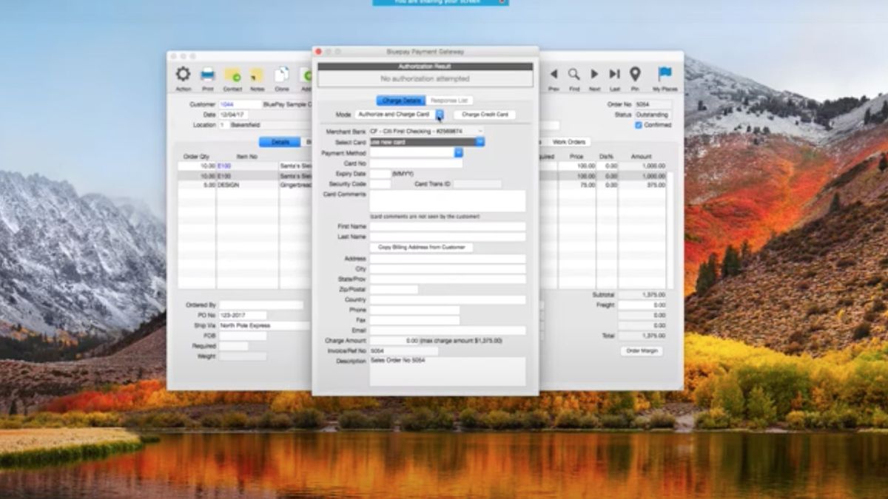Select the My Places flag icon

[663, 74]
